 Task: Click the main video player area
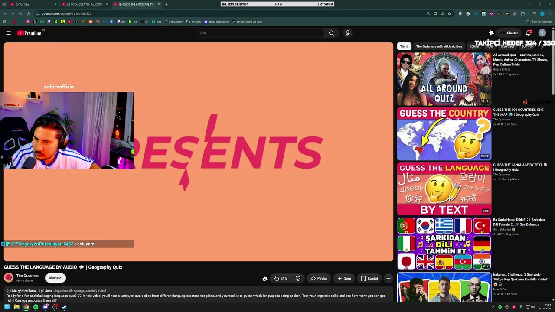199,152
